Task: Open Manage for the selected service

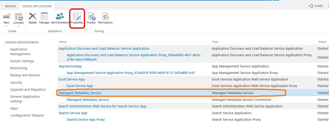Action: [x=44, y=16]
